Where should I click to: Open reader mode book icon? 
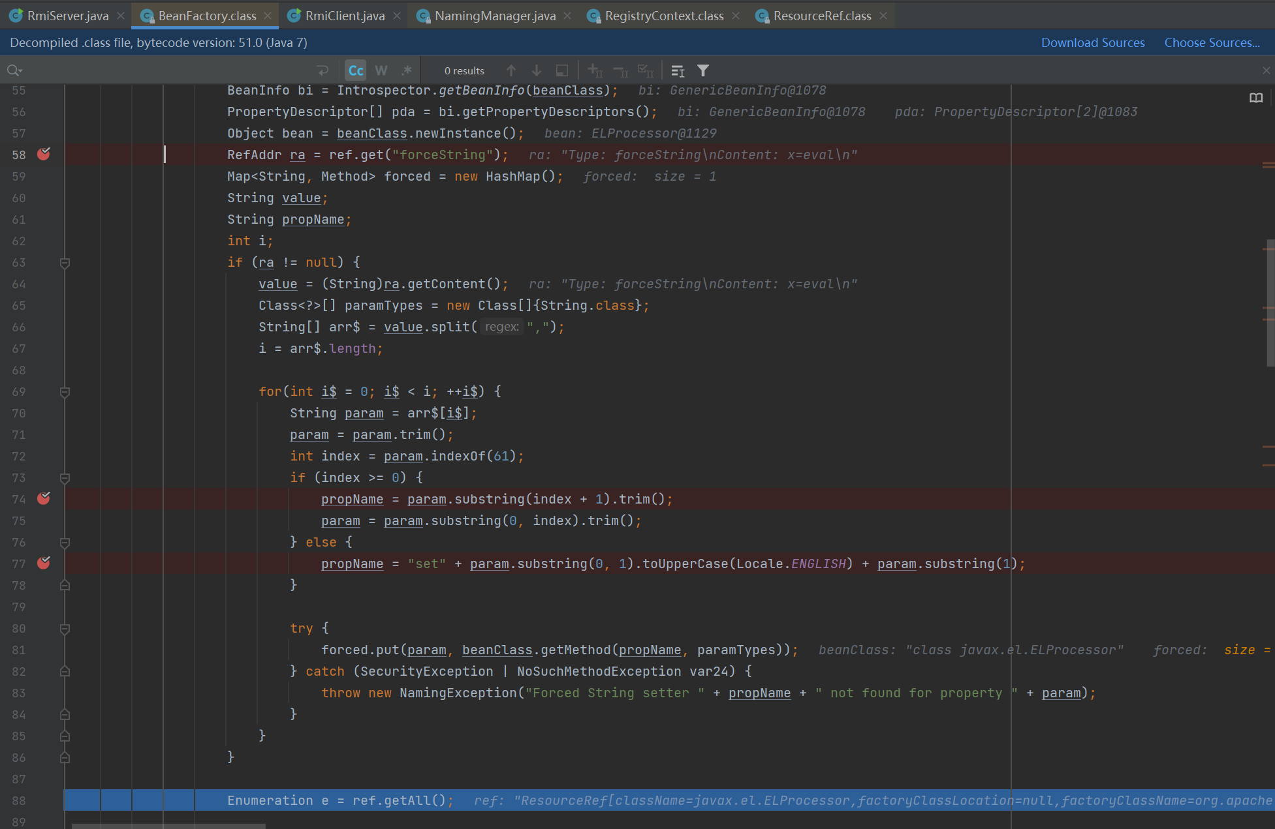pyautogui.click(x=1256, y=98)
